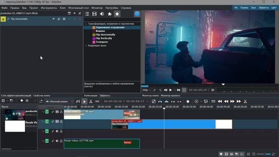Screen dimensions: 279x157
Task: Switch to Монитор клипа tab
Action: 150,96
